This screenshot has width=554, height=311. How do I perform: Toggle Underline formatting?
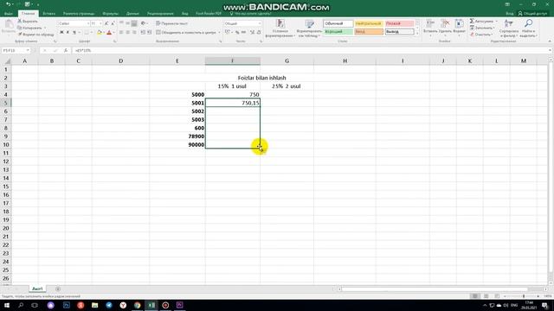[x=74, y=33]
